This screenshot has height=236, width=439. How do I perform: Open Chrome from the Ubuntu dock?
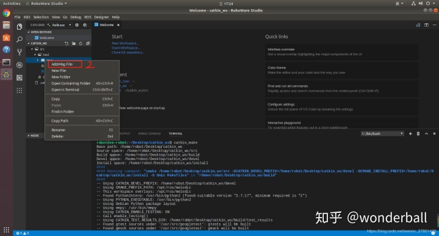[6, 13]
